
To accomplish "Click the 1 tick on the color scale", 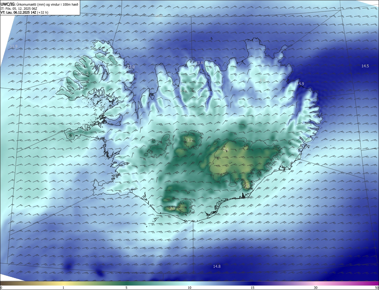I will [63, 288].
